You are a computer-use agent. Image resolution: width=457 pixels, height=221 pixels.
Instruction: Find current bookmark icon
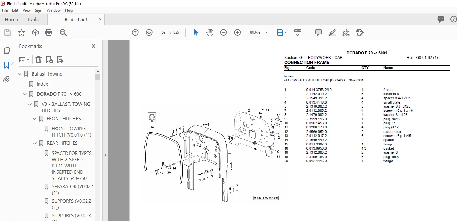[x=61, y=59]
